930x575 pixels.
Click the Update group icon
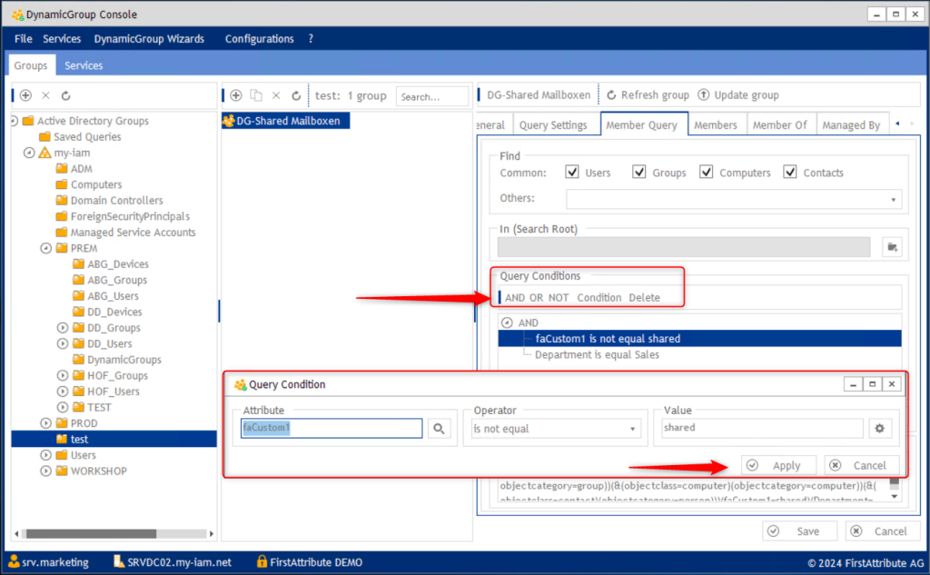tap(706, 94)
